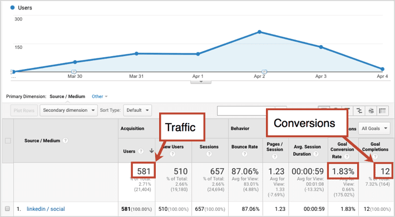Viewport: 395px width, 217px height.
Task: Click the 510 new users summary value
Action: coord(181,171)
